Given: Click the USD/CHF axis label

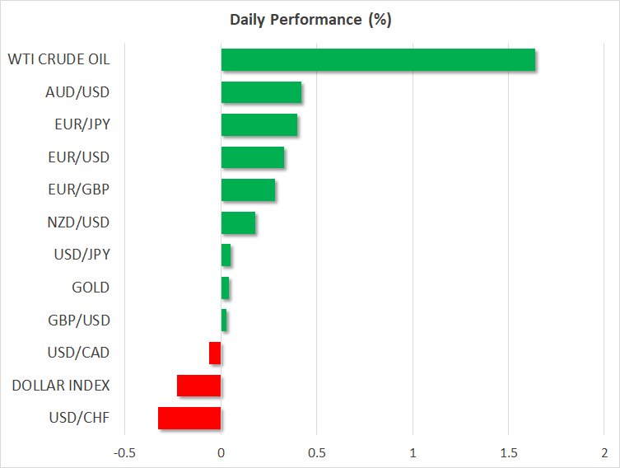Looking at the screenshot, I should click(x=78, y=418).
